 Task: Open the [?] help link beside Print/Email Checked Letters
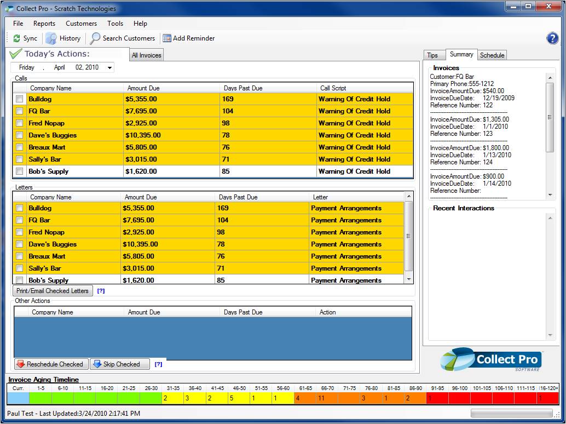click(x=101, y=291)
